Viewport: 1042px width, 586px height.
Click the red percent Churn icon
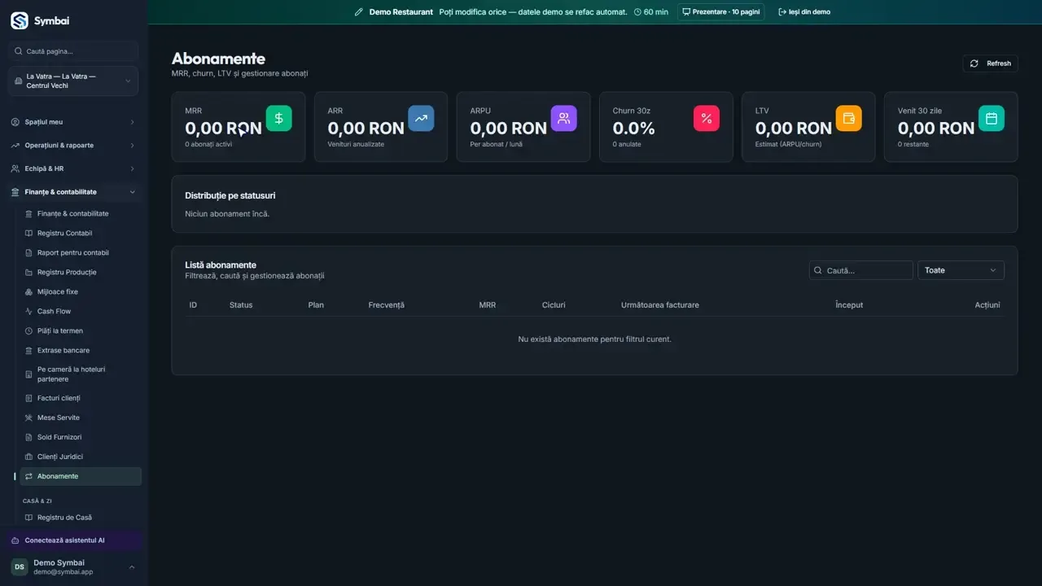[x=706, y=118]
